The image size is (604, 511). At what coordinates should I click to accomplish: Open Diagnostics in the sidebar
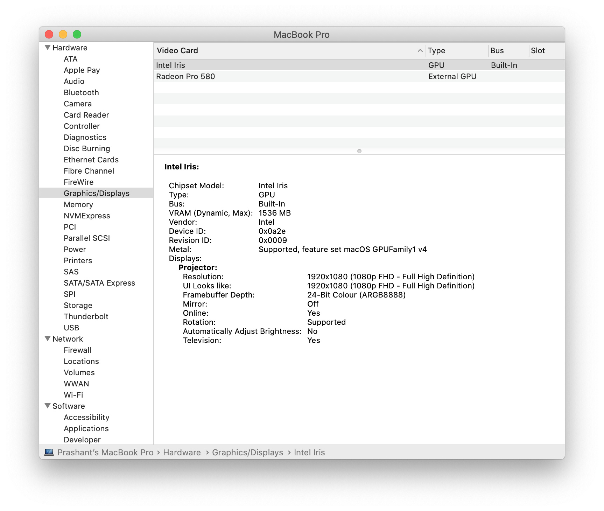(x=85, y=137)
